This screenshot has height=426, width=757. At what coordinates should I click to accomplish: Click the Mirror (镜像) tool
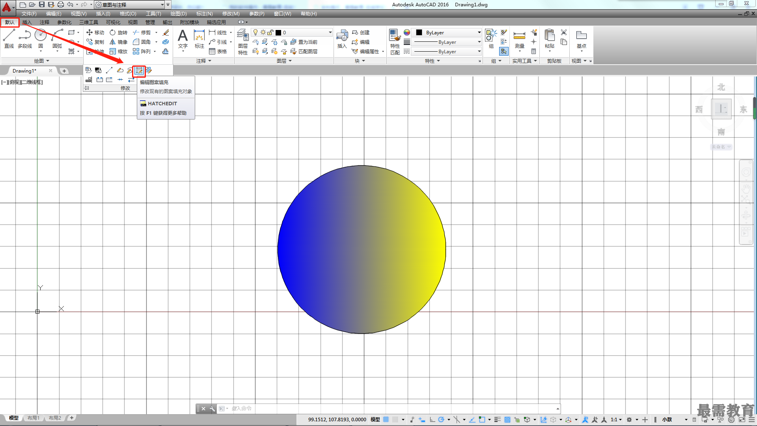pyautogui.click(x=118, y=42)
